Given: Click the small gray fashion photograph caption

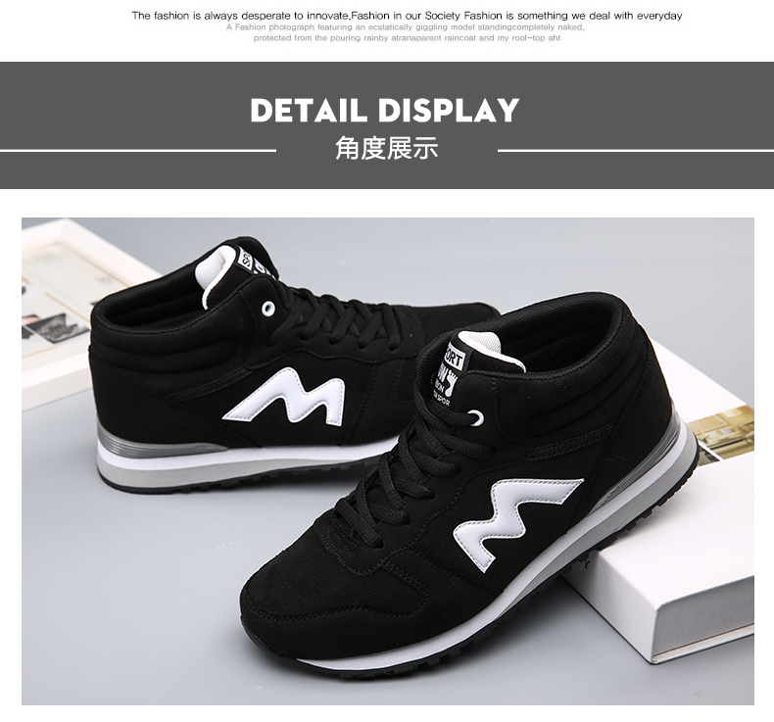Looking at the screenshot, I should 406,32.
